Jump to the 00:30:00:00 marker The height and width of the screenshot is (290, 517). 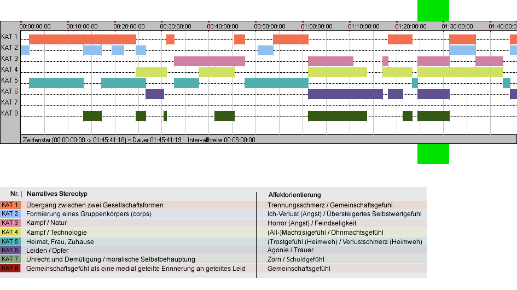pyautogui.click(x=176, y=26)
